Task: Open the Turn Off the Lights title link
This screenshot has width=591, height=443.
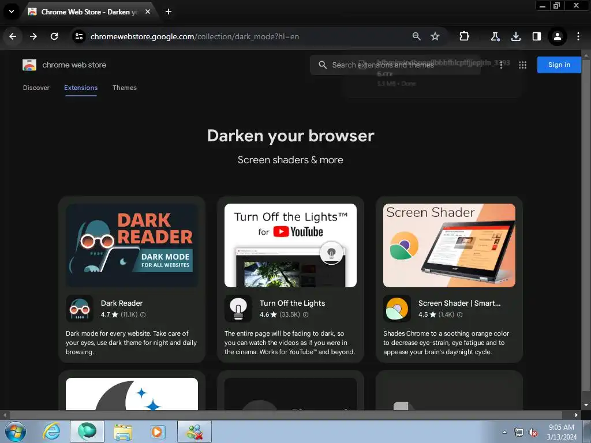Action: point(292,303)
